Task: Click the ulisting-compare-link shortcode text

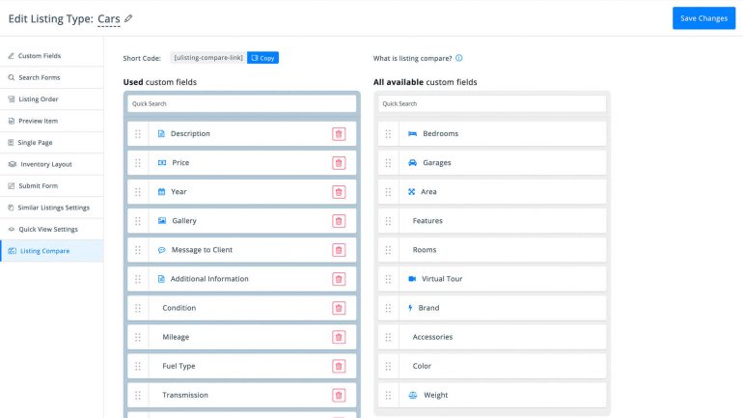Action: 208,58
